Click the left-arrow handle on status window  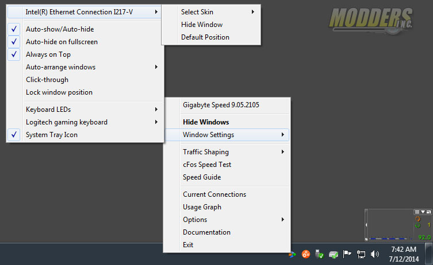pyautogui.click(x=366, y=225)
